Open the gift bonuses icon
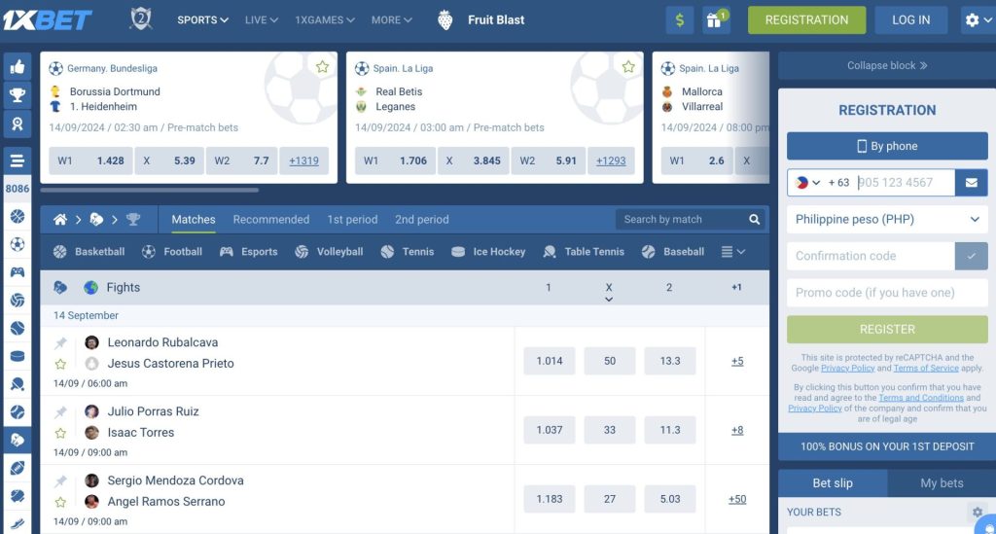The height and width of the screenshot is (534, 996). 716,19
